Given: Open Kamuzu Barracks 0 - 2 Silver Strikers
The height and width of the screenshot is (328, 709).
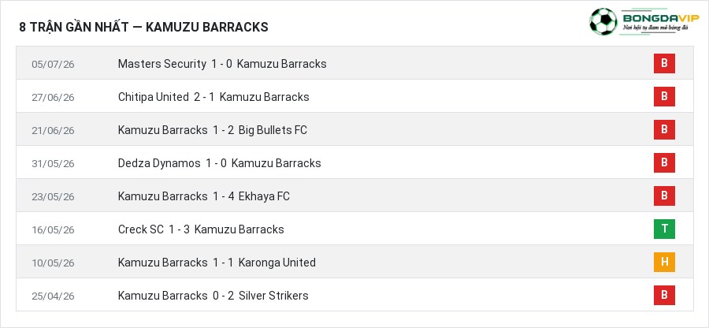Looking at the screenshot, I should [x=213, y=296].
